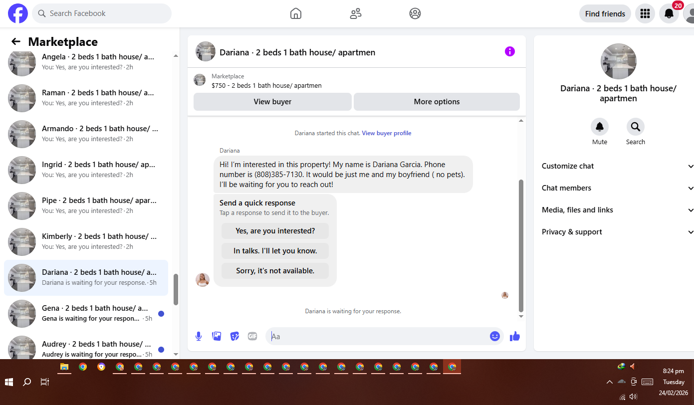Image resolution: width=694 pixels, height=405 pixels.
Task: Click the View buyer button
Action: [x=272, y=102]
